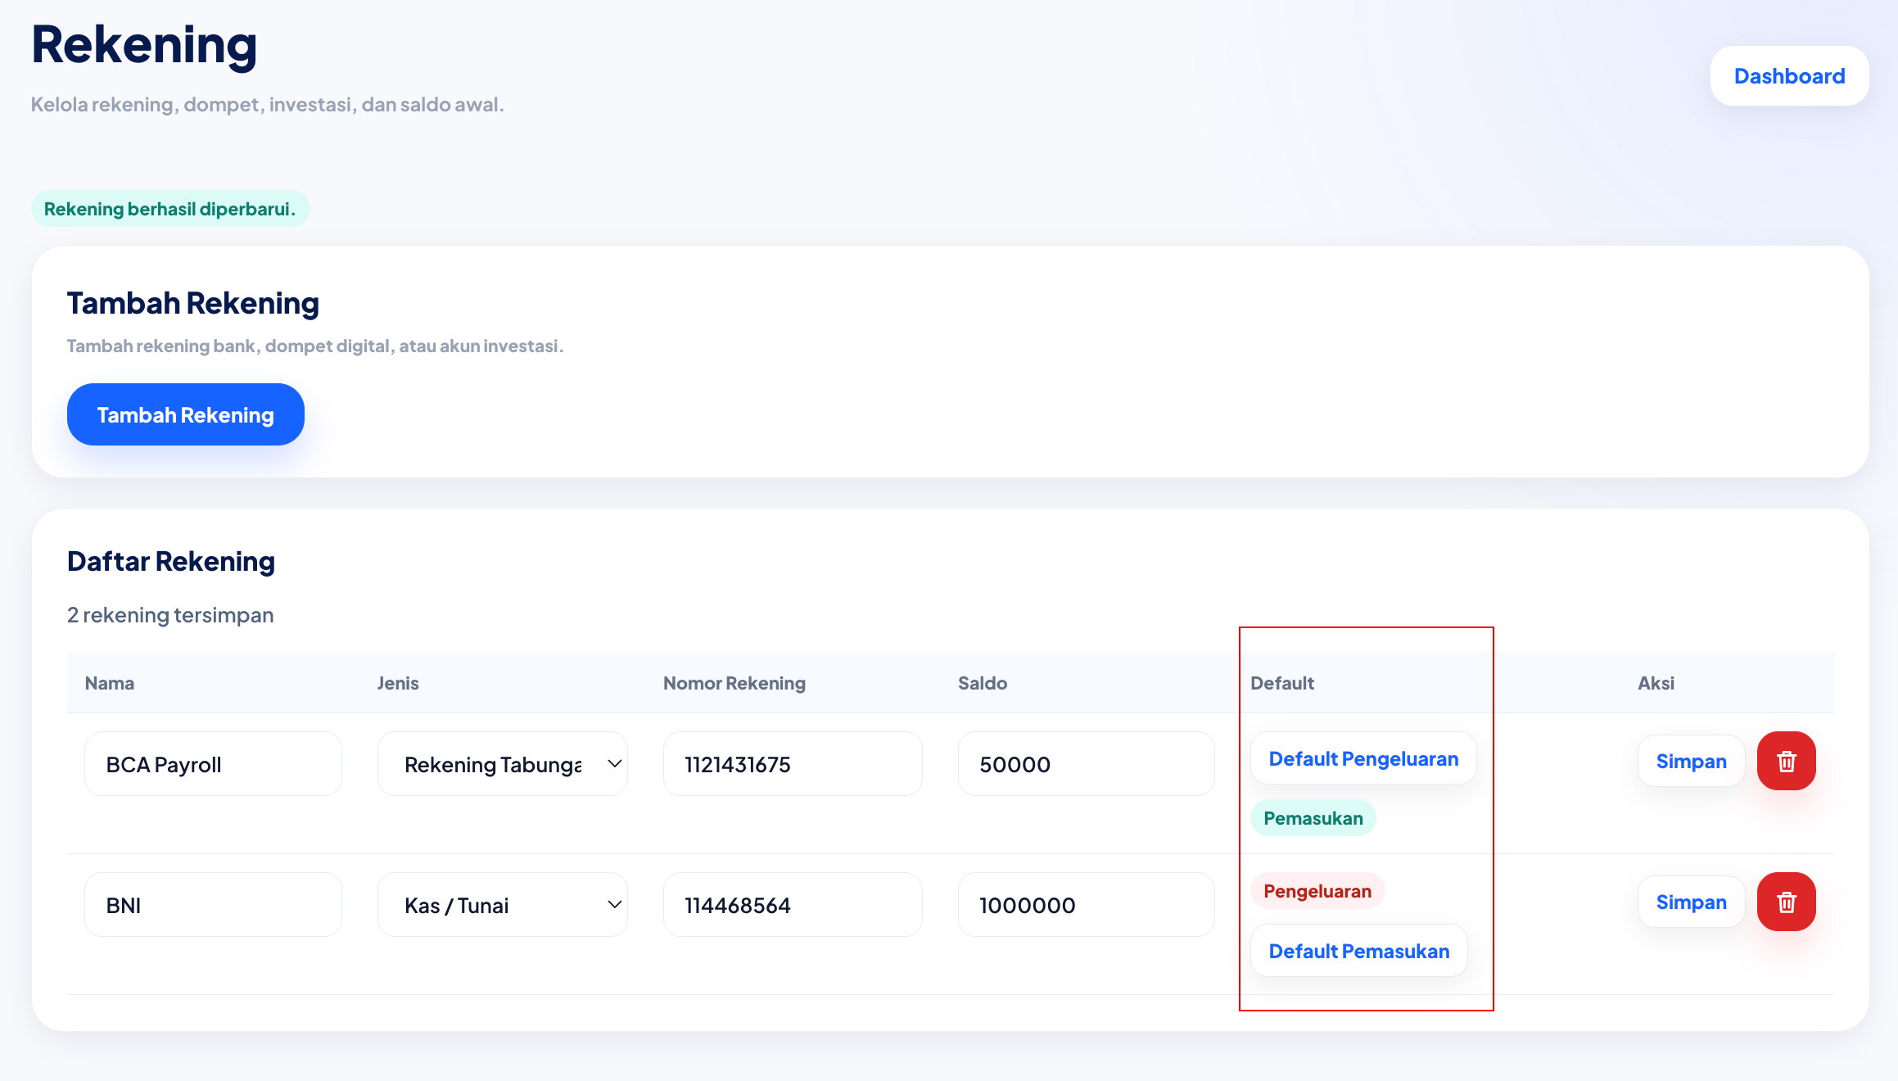The width and height of the screenshot is (1898, 1081).
Task: Click the Saldo column header
Action: [983, 683]
